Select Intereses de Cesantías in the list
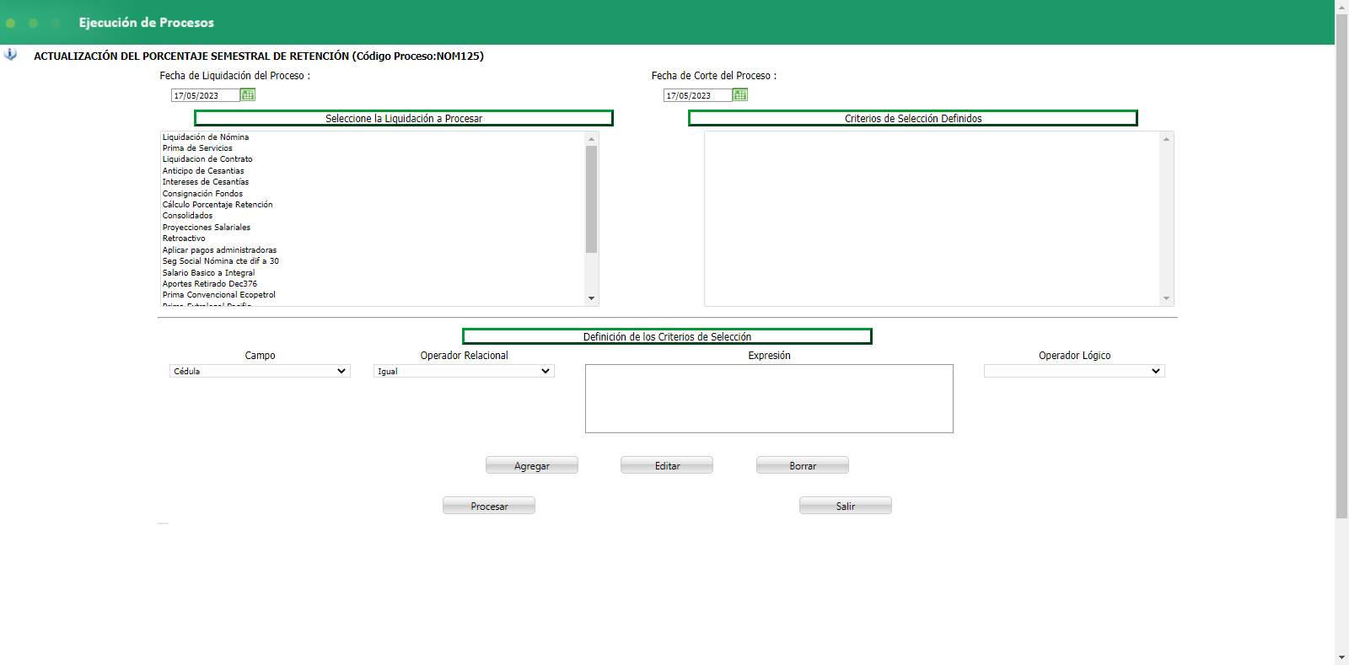1349x665 pixels. click(372, 182)
